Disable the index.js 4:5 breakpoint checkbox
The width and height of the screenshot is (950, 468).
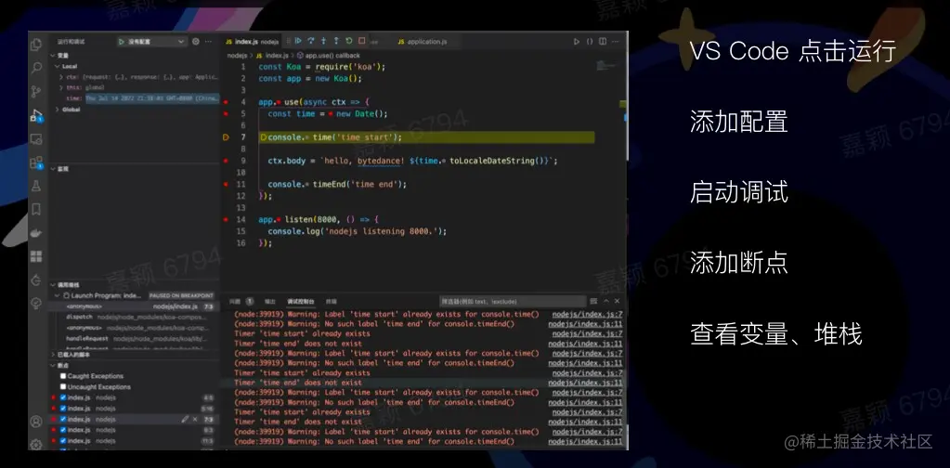63,397
